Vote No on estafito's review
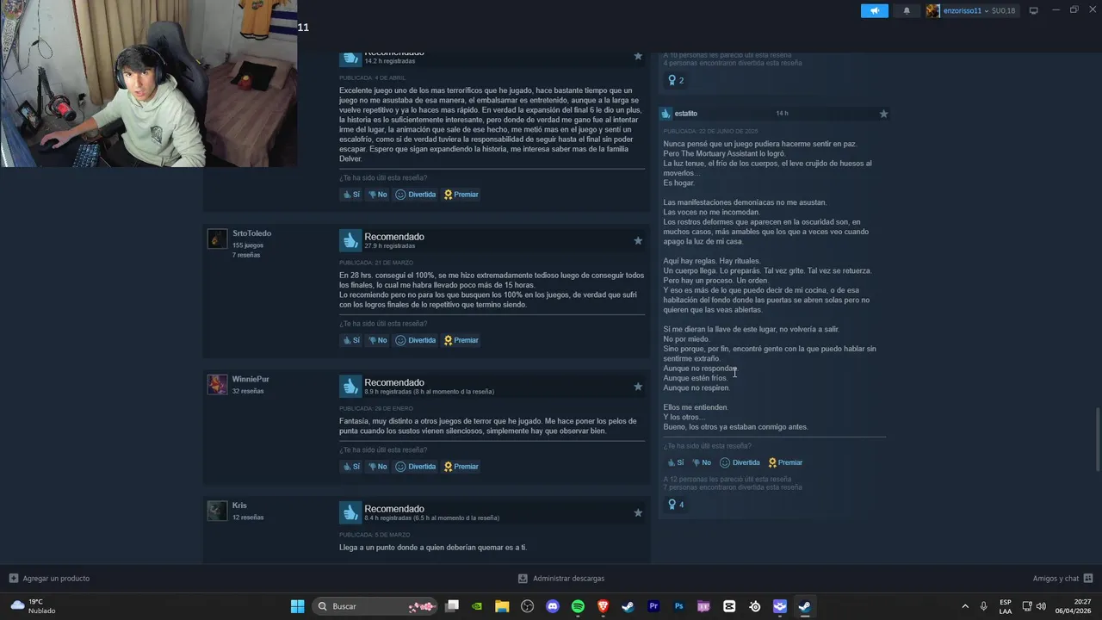The image size is (1102, 620). (702, 462)
